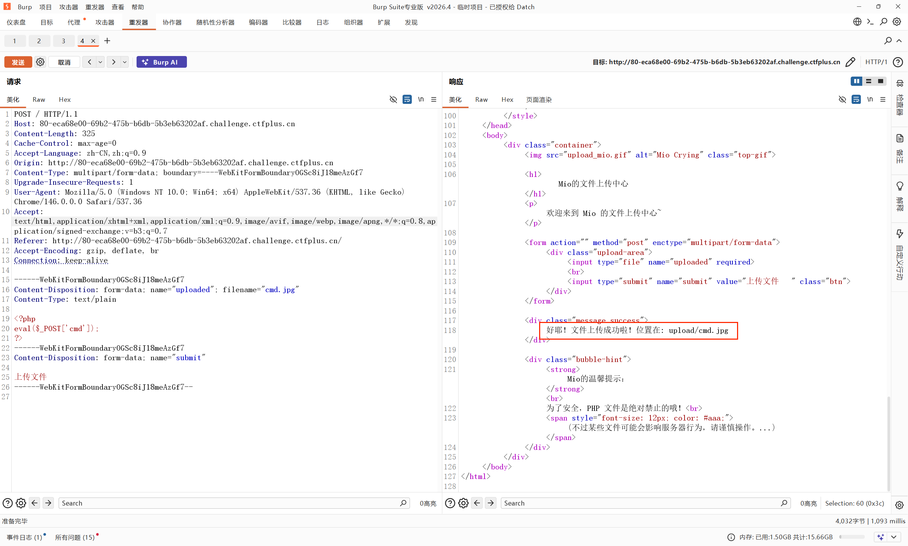Focus the request Search input field
Screen dimensions: 908x546
(234, 503)
